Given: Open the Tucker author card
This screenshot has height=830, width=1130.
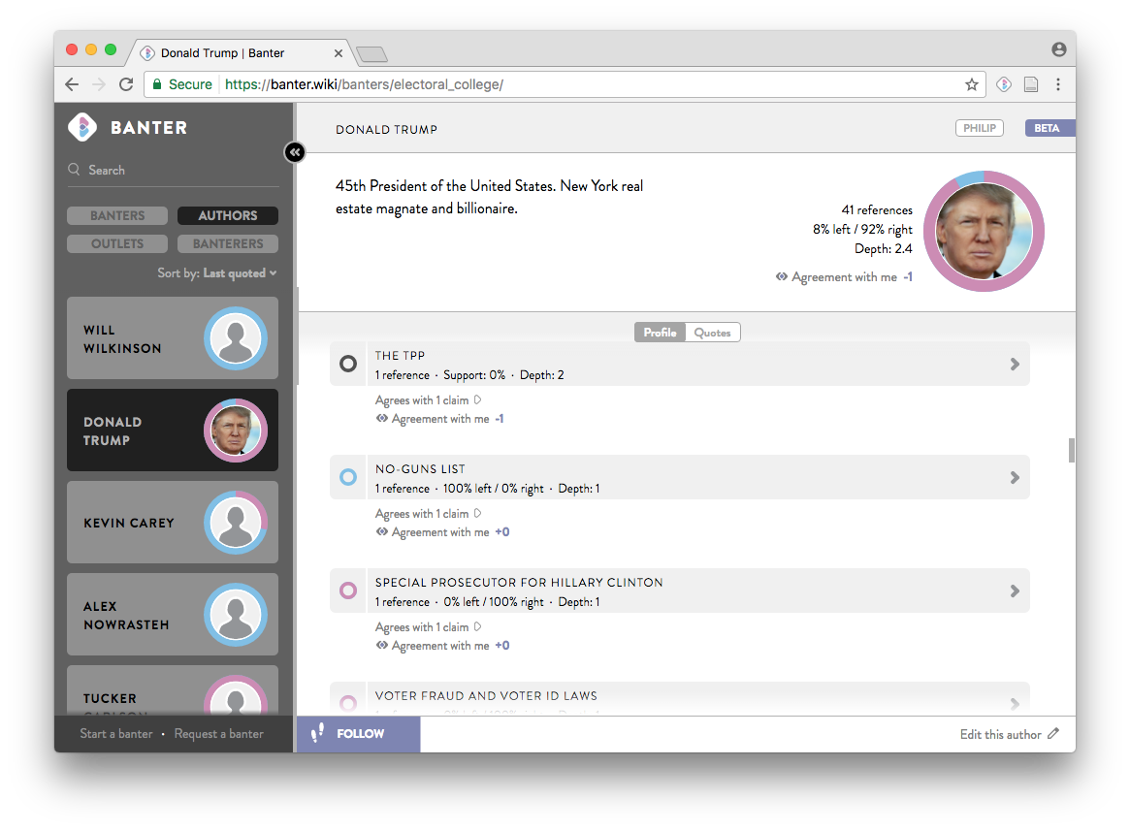Looking at the screenshot, I should [173, 690].
